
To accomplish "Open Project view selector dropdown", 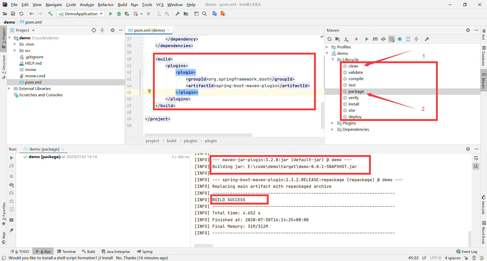I will pyautogui.click(x=25, y=30).
